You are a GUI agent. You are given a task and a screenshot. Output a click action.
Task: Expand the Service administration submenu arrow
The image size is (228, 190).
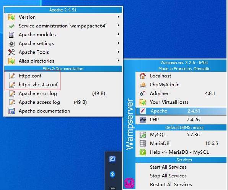(119, 26)
